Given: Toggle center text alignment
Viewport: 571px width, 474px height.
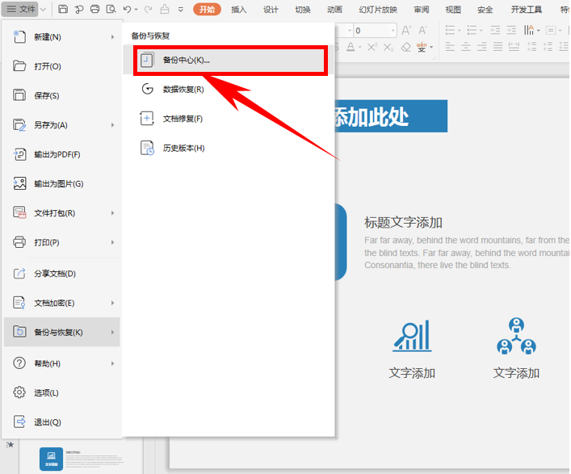Looking at the screenshot, I should (x=466, y=47).
